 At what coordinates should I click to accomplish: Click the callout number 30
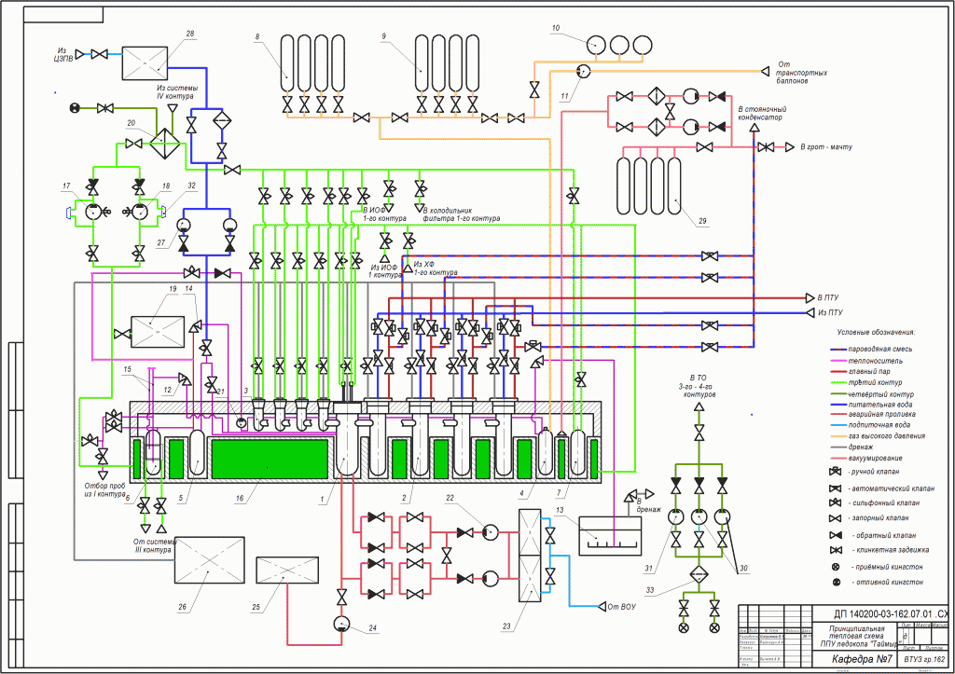[x=743, y=569]
